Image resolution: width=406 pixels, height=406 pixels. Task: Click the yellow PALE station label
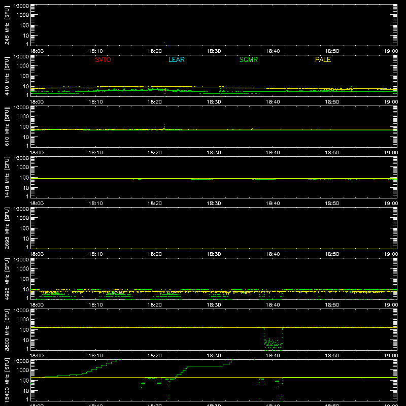click(x=323, y=59)
